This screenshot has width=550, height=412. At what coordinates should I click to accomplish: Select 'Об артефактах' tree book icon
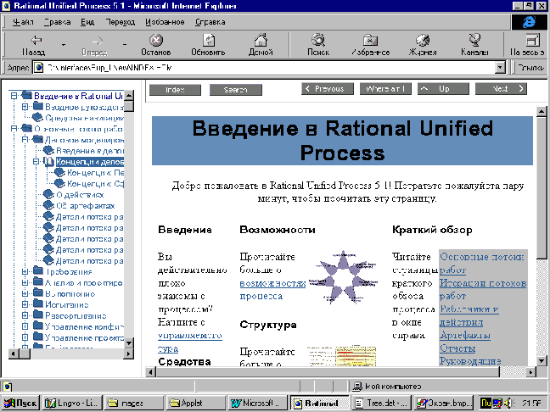coord(48,206)
